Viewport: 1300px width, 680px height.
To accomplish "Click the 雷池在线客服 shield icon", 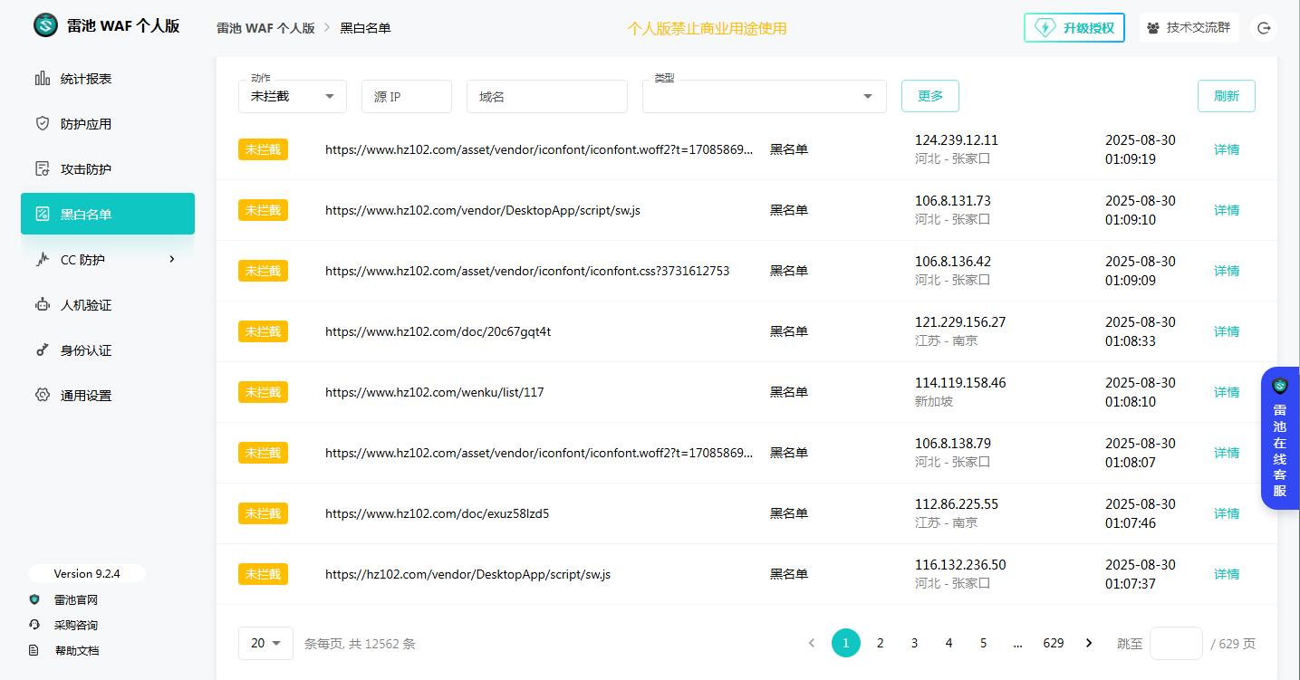I will (1280, 387).
